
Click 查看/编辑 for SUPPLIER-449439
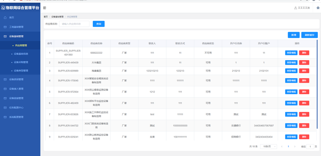(291, 63)
